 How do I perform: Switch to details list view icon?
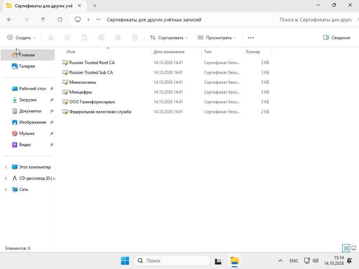coord(346,248)
